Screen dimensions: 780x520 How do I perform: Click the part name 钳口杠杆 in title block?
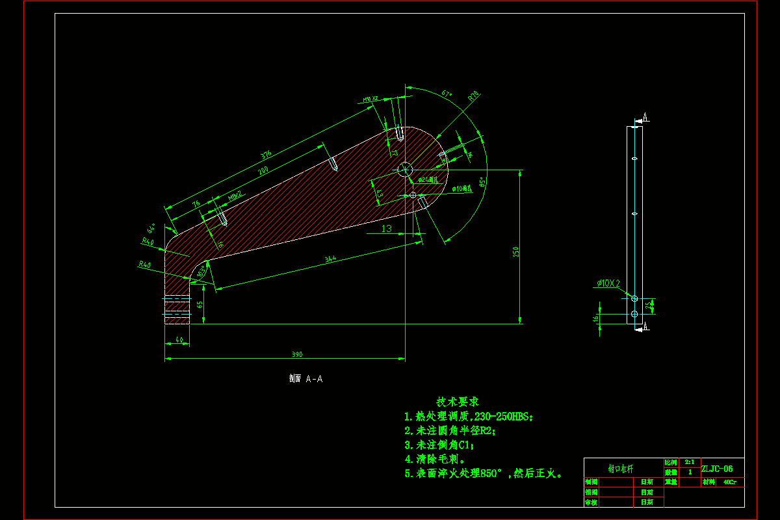[x=621, y=468]
